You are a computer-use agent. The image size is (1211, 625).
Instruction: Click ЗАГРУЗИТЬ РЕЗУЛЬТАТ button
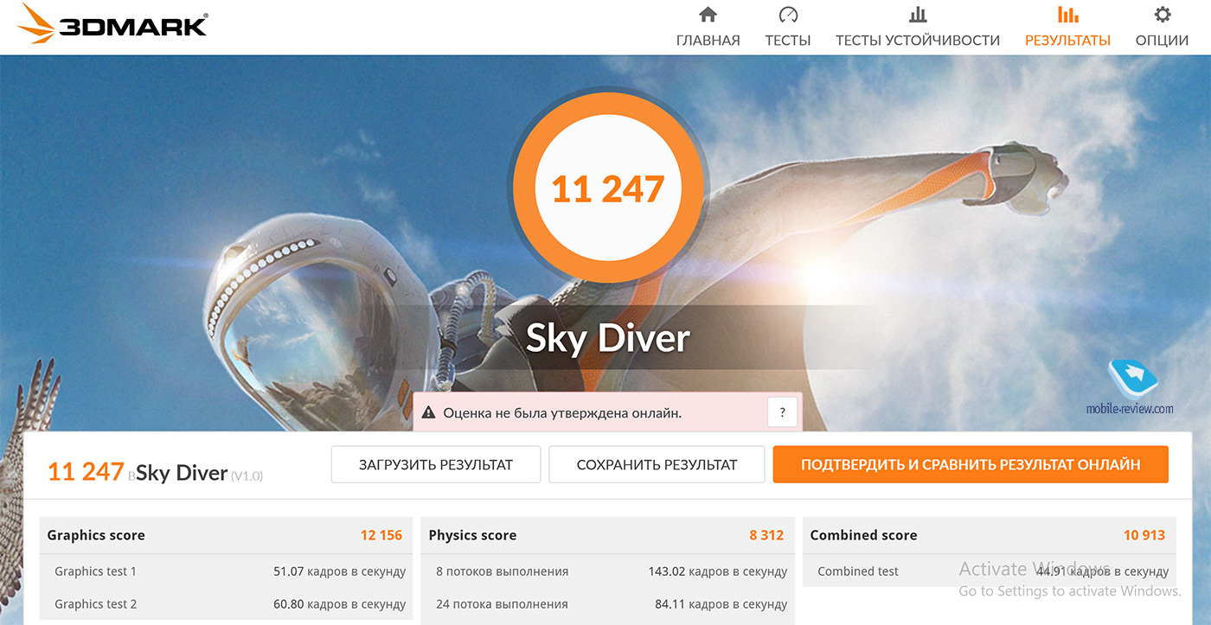point(436,464)
